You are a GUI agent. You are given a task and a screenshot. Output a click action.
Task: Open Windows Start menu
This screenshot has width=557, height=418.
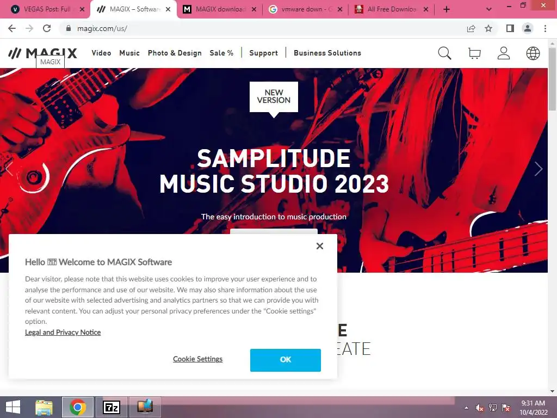[x=13, y=407]
